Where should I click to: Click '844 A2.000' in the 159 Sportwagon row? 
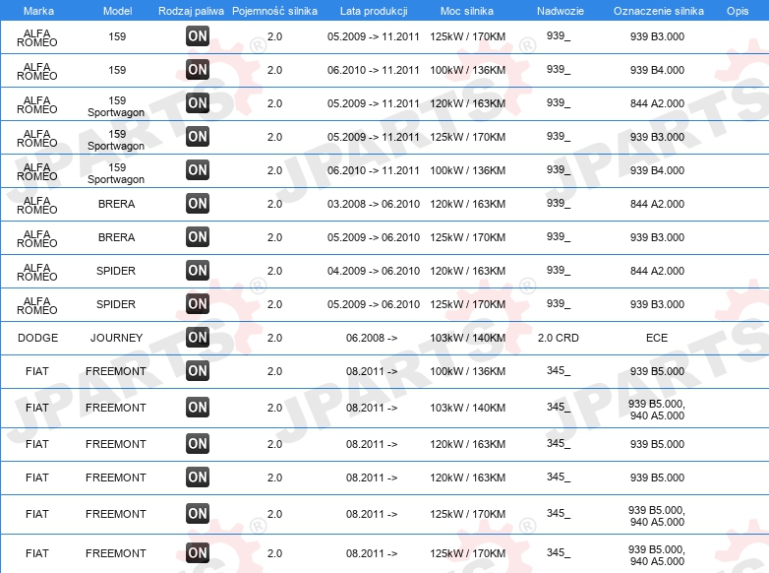pyautogui.click(x=657, y=103)
